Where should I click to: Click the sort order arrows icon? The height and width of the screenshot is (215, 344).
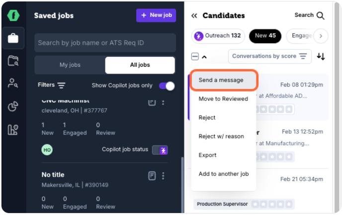[321, 56]
